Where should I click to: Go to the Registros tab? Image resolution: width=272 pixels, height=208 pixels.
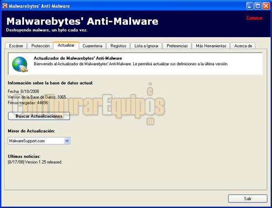118,46
